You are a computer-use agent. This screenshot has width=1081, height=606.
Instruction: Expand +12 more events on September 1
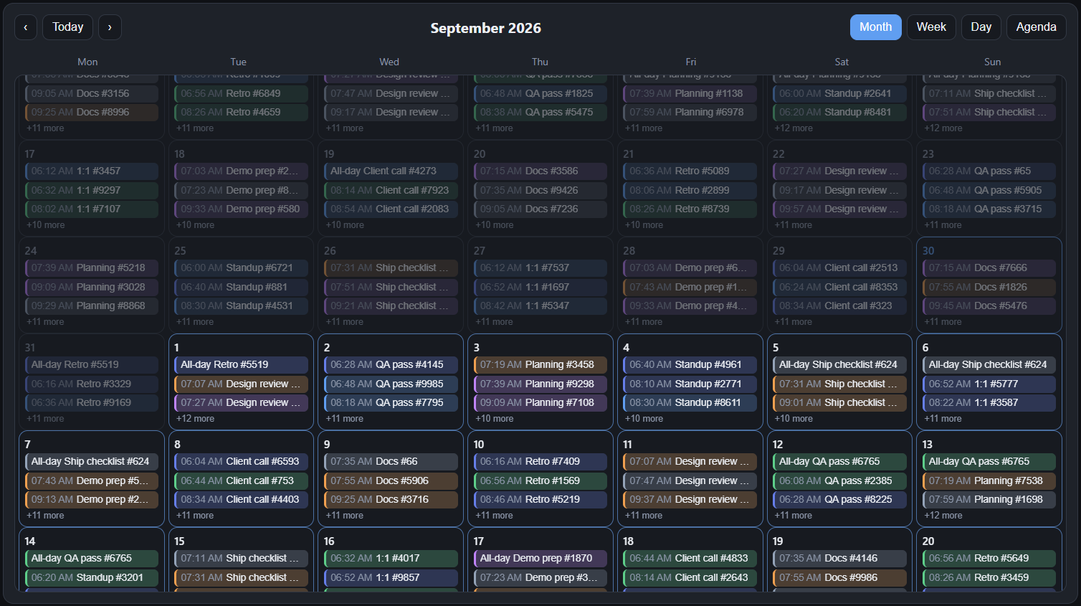[195, 419]
